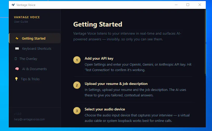Click the VANTAGE VOICE sidebar title

[27, 17]
